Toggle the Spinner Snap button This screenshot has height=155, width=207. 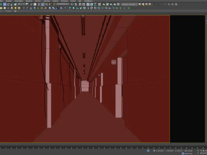(50, 4)
